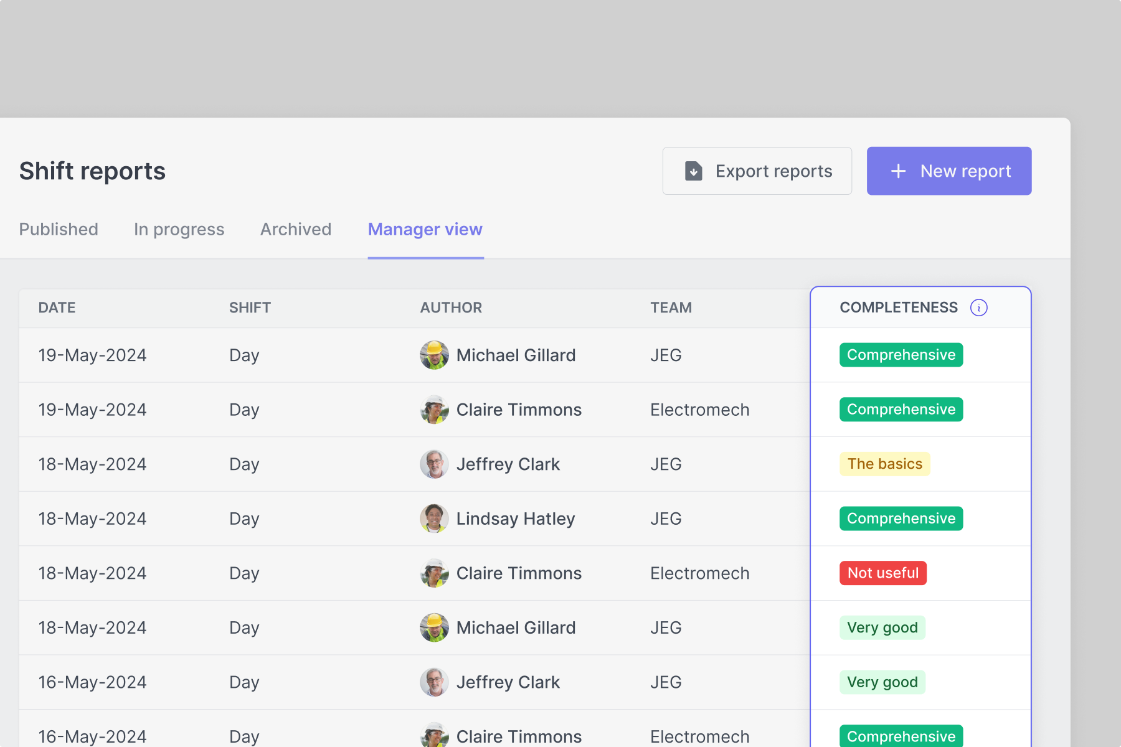1121x747 pixels.
Task: Click JEG team in Lindsay Hatley's row
Action: coord(666,519)
